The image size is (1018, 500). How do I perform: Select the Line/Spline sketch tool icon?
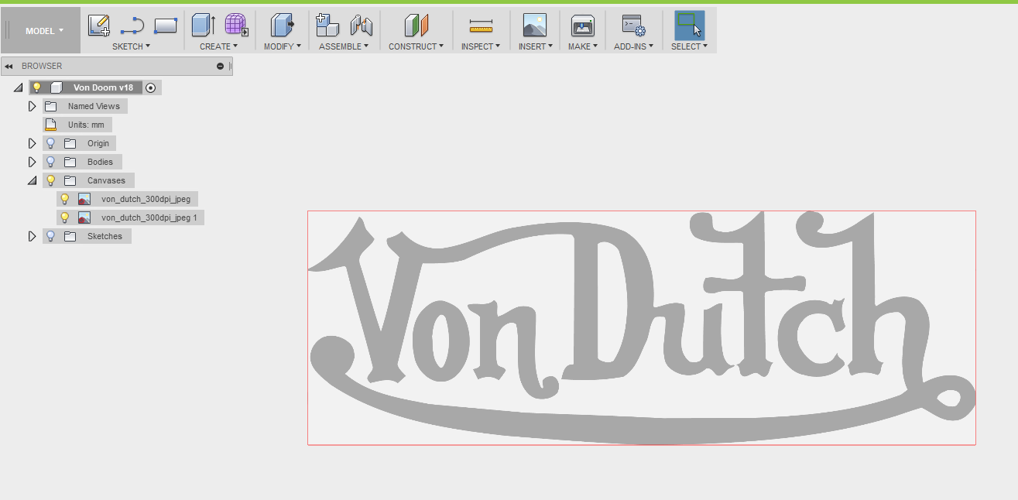132,26
